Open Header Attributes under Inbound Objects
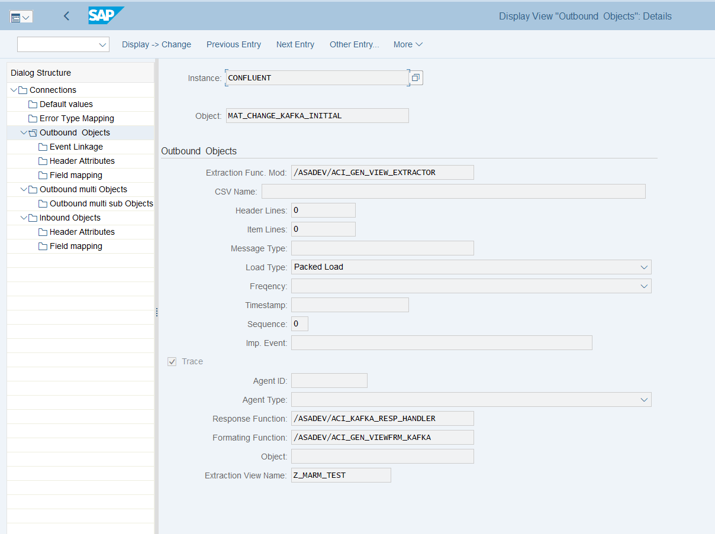Image resolution: width=715 pixels, height=534 pixels. point(82,232)
